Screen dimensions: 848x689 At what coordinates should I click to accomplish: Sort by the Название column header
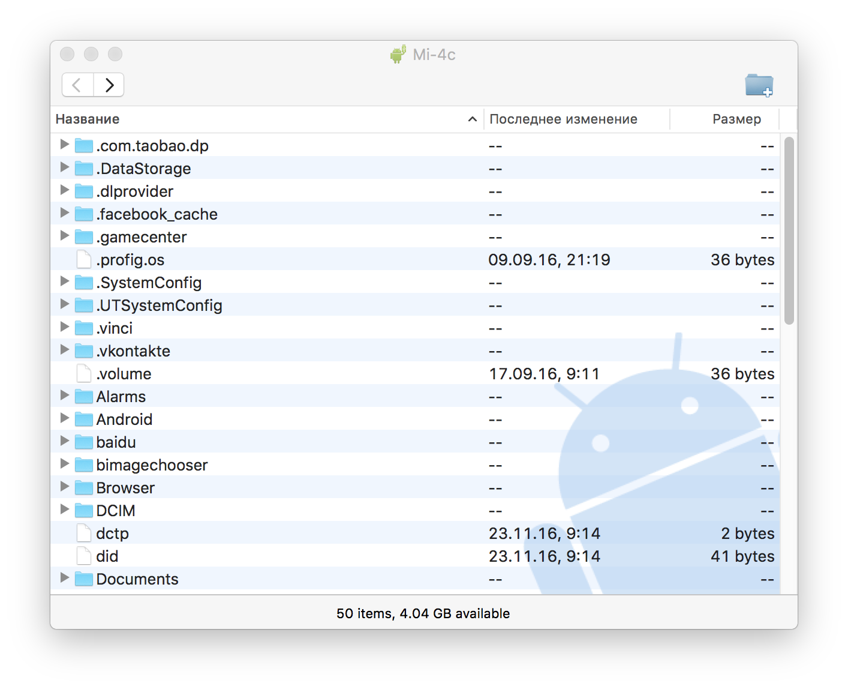point(267,119)
